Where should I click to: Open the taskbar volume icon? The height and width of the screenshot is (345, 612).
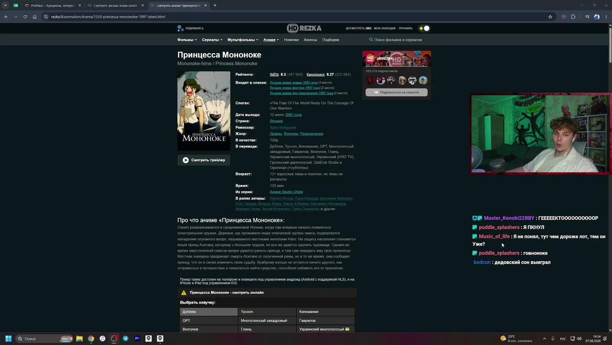click(x=579, y=339)
